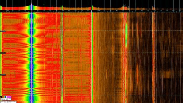The image size is (183, 103).
Task: Click the 140 label on right frequency axis
Action: (180, 11)
